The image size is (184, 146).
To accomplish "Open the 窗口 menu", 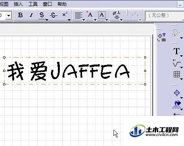I will coord(48,4).
